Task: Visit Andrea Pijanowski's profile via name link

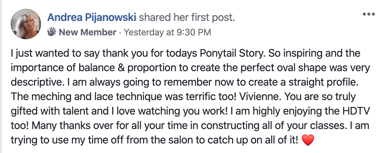Action: pos(92,17)
